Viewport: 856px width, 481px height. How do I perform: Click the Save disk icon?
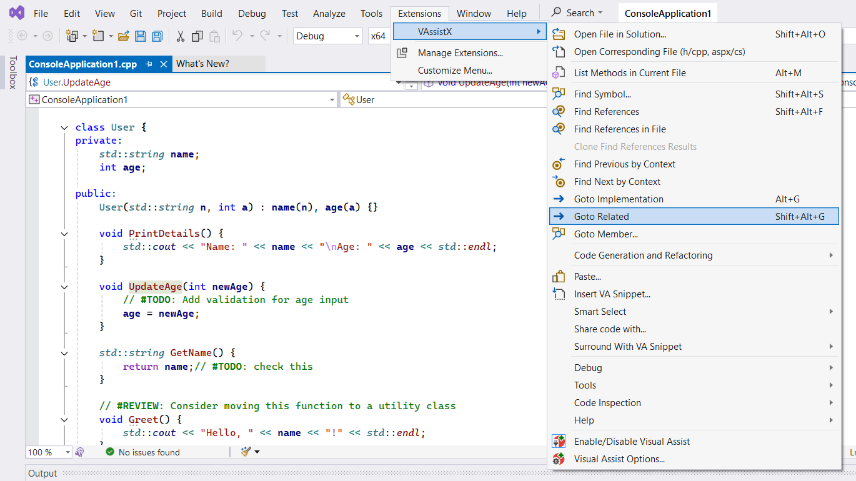click(141, 36)
